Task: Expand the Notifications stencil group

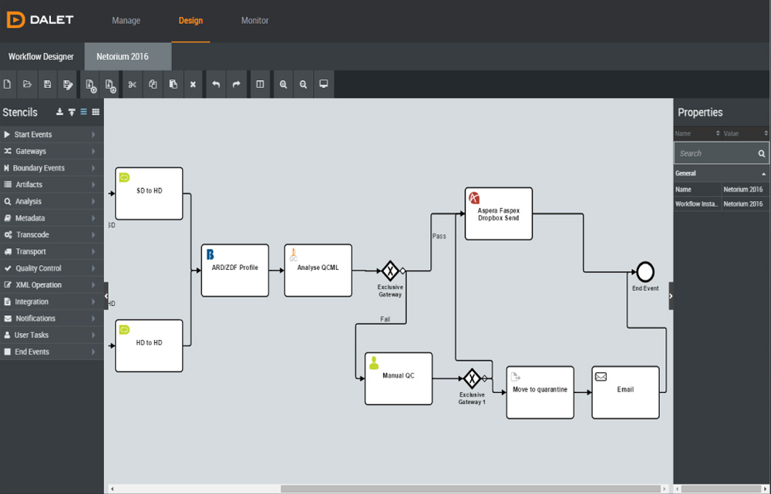Action: pyautogui.click(x=52, y=318)
